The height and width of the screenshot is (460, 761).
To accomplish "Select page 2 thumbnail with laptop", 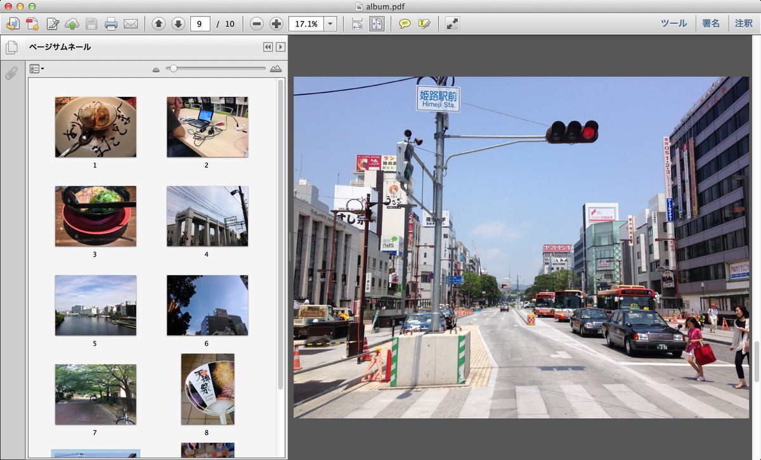I will coord(207,127).
